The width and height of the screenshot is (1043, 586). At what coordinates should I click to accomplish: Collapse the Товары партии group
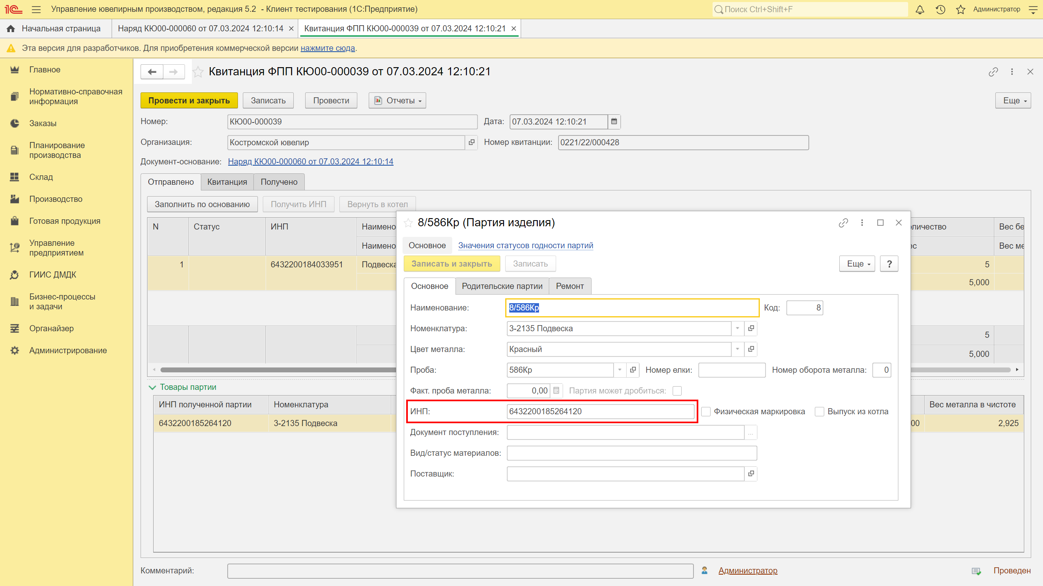click(152, 387)
